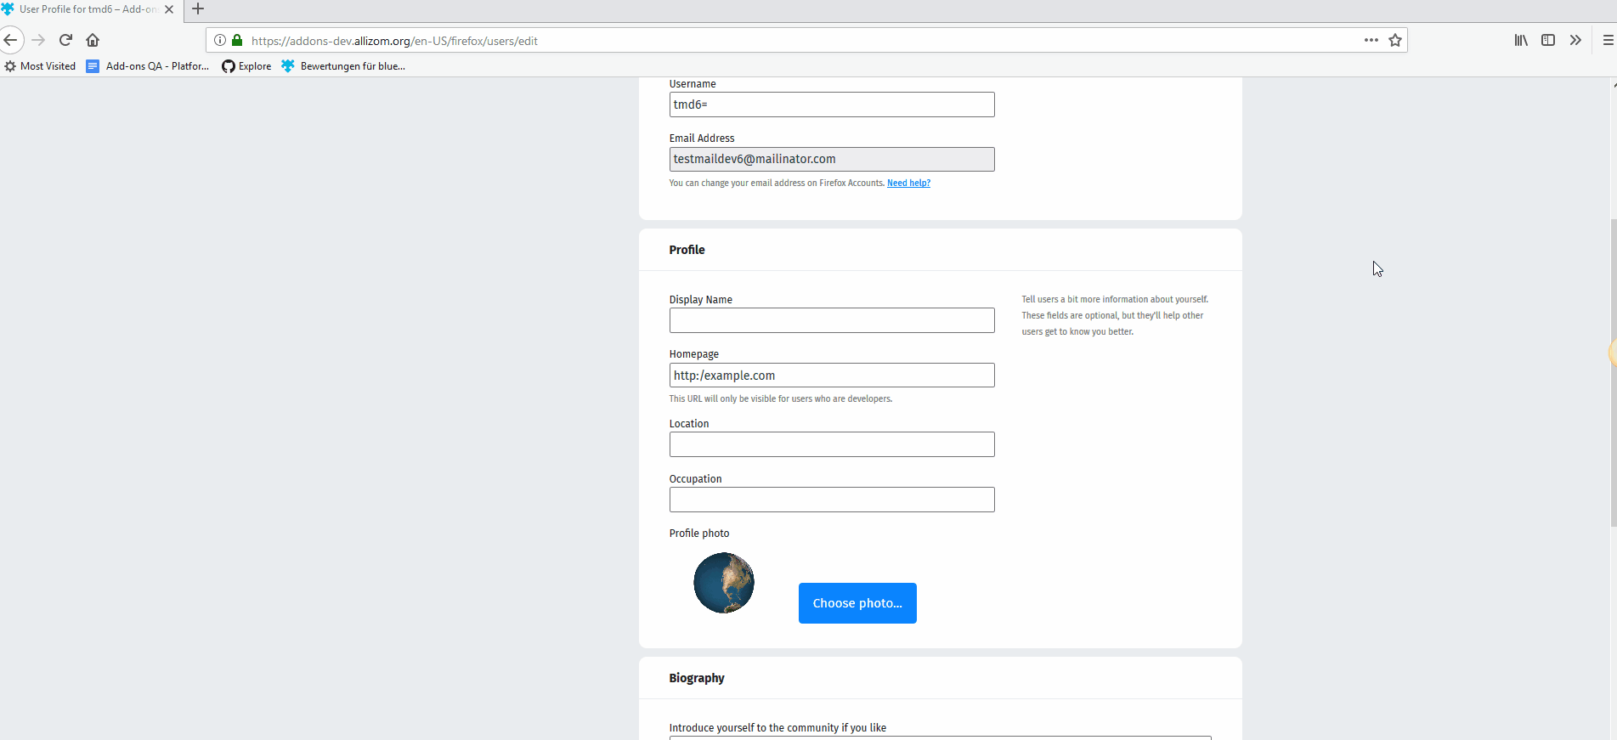Open the Most Visited bookmarks folder
Image resolution: width=1617 pixels, height=740 pixels.
40,66
